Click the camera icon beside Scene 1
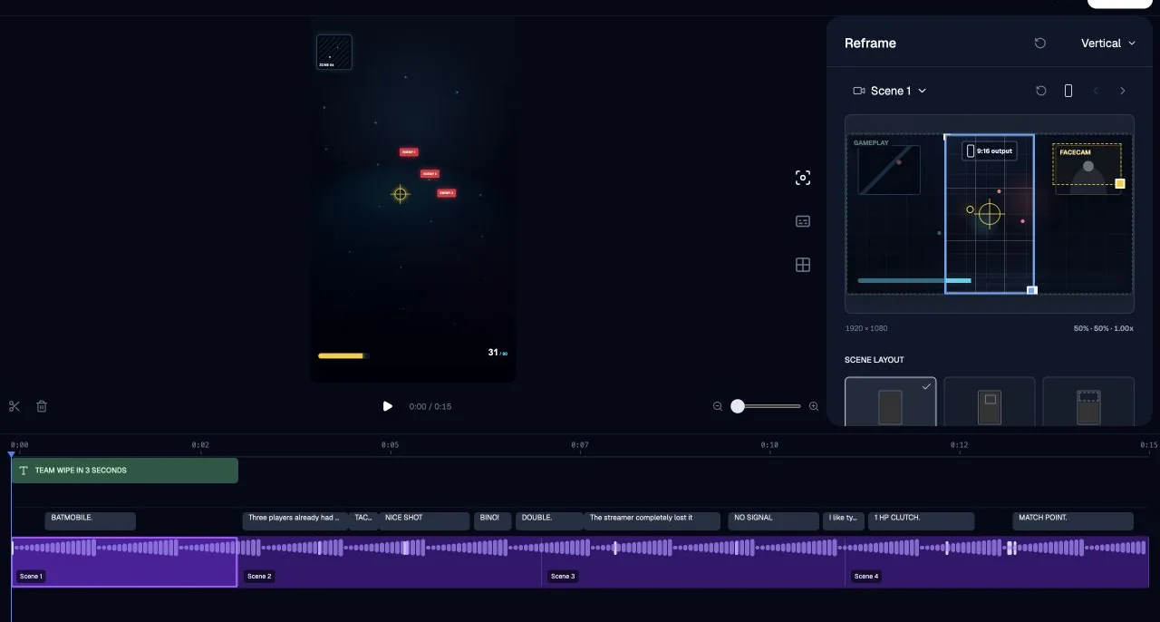 [859, 91]
